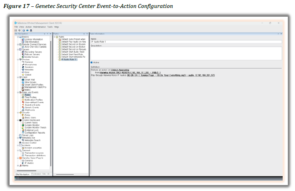Click the Input device icon

23,72
